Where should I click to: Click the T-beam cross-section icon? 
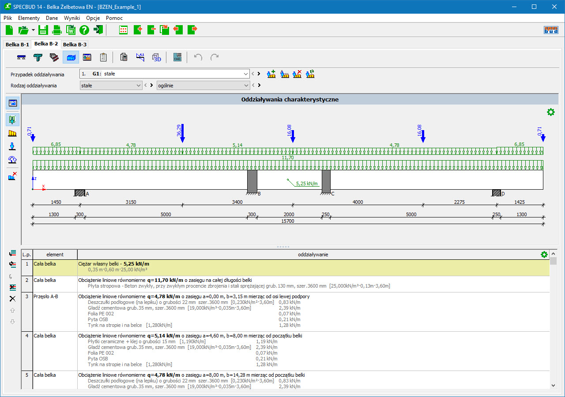(x=38, y=57)
